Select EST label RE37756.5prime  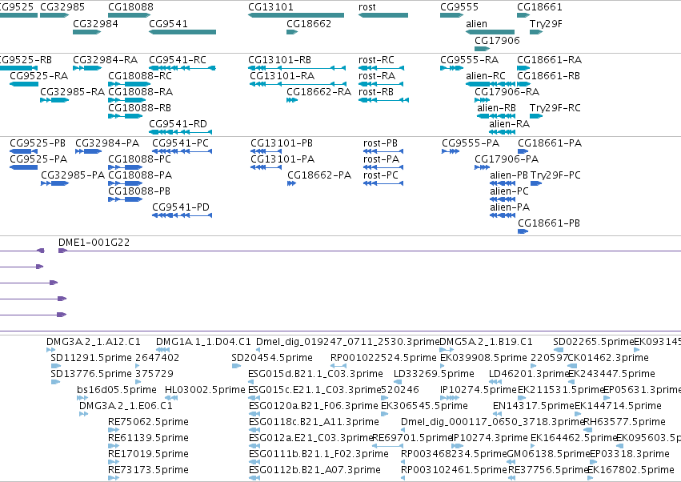tap(548, 469)
